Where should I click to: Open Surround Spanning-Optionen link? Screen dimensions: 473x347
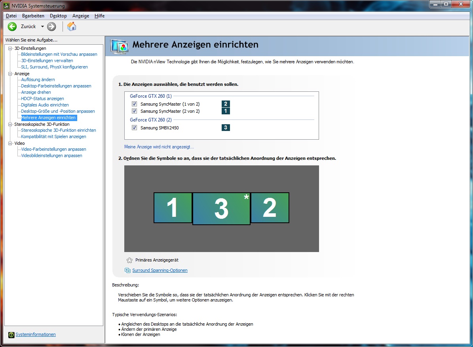(160, 270)
